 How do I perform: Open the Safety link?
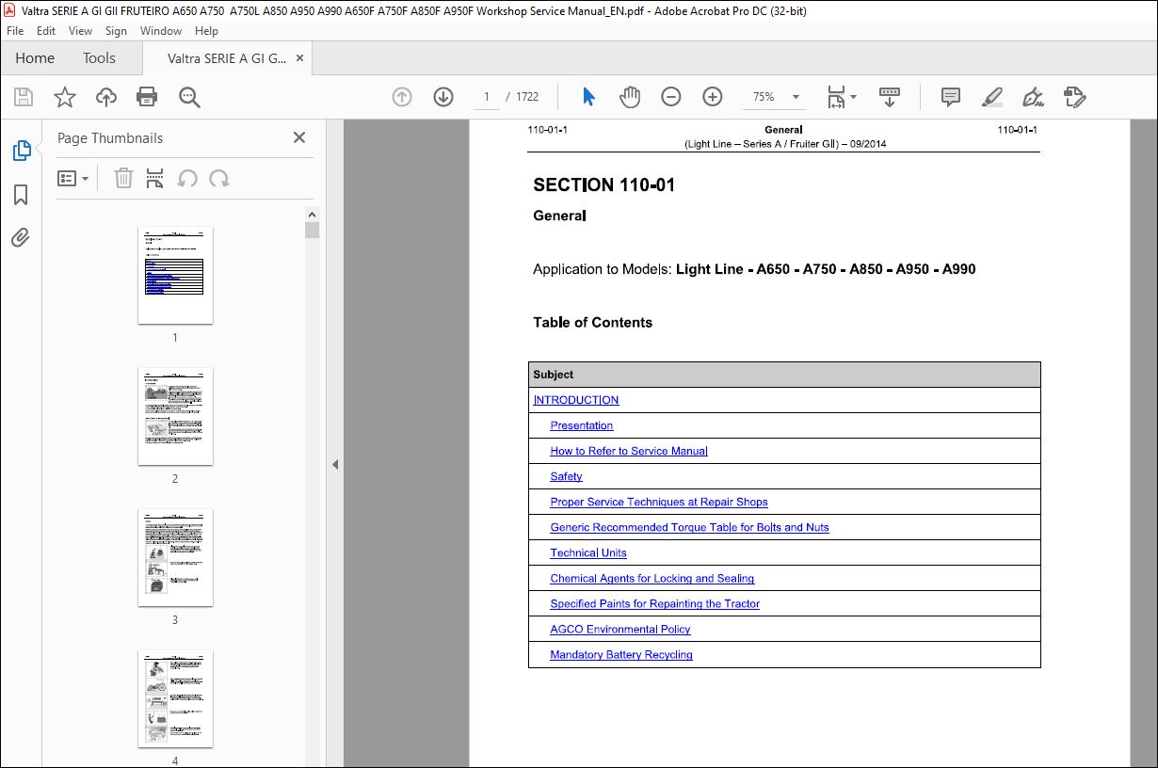point(566,476)
